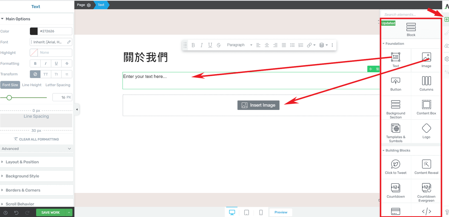Expand the Advanced options dropdown

tap(36, 149)
